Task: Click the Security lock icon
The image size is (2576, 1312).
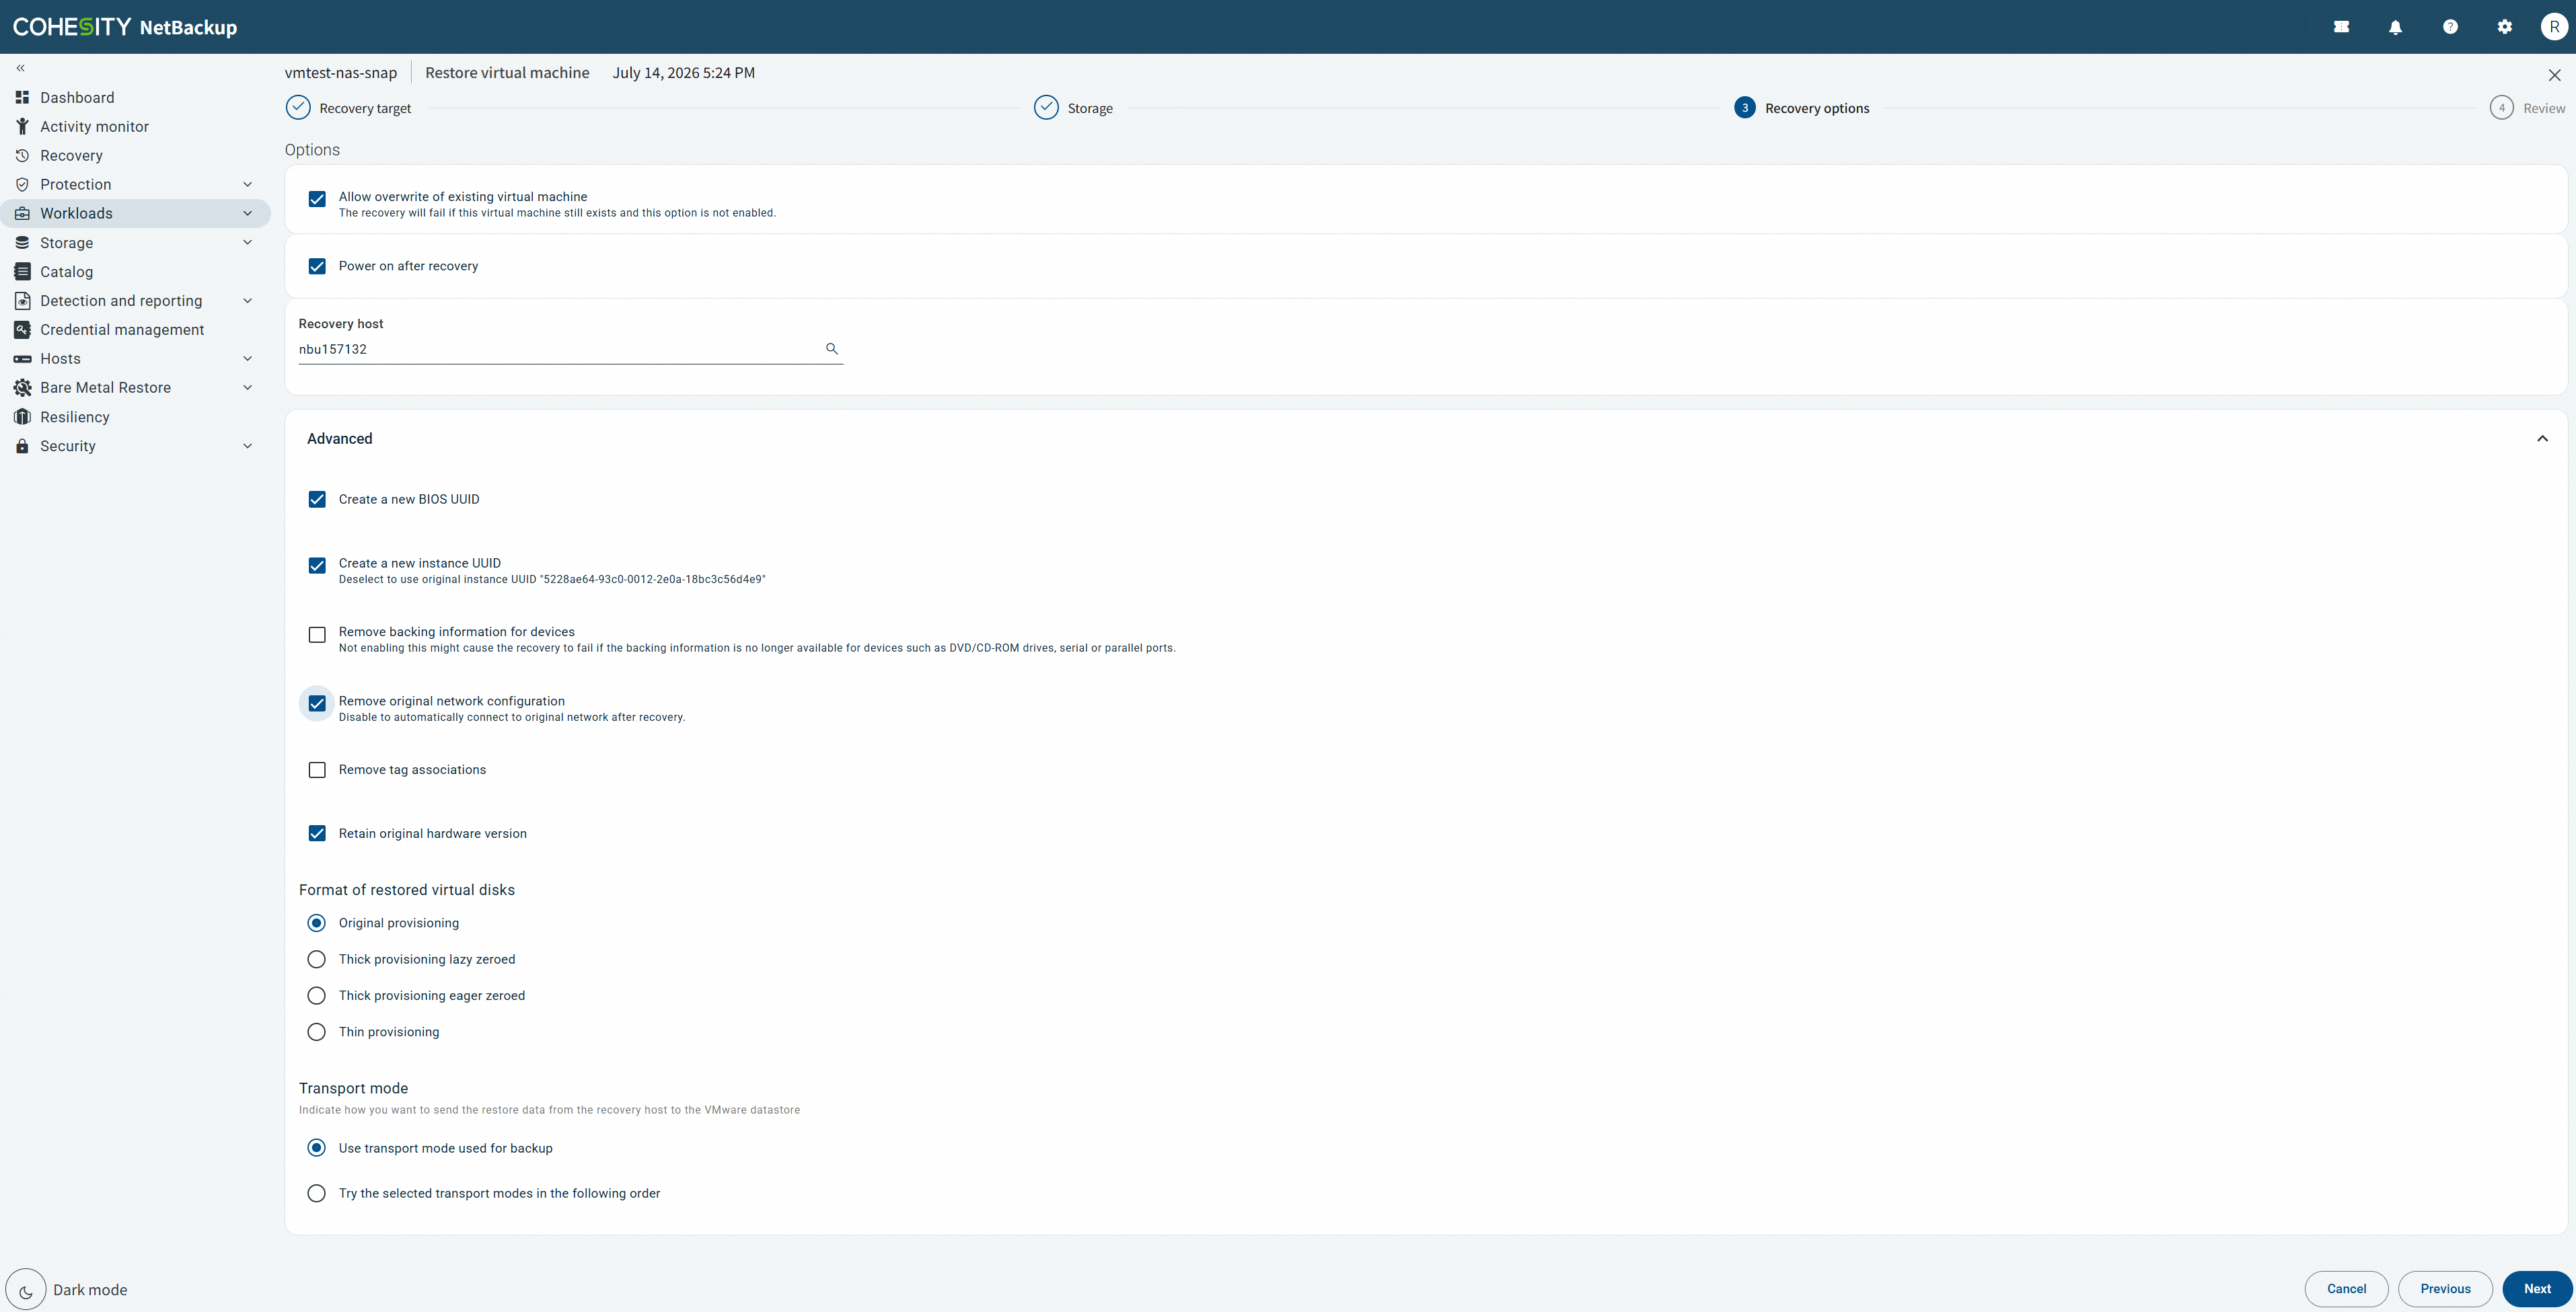Action: (x=22, y=446)
